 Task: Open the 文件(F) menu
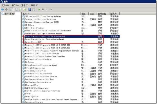pos(5,5)
